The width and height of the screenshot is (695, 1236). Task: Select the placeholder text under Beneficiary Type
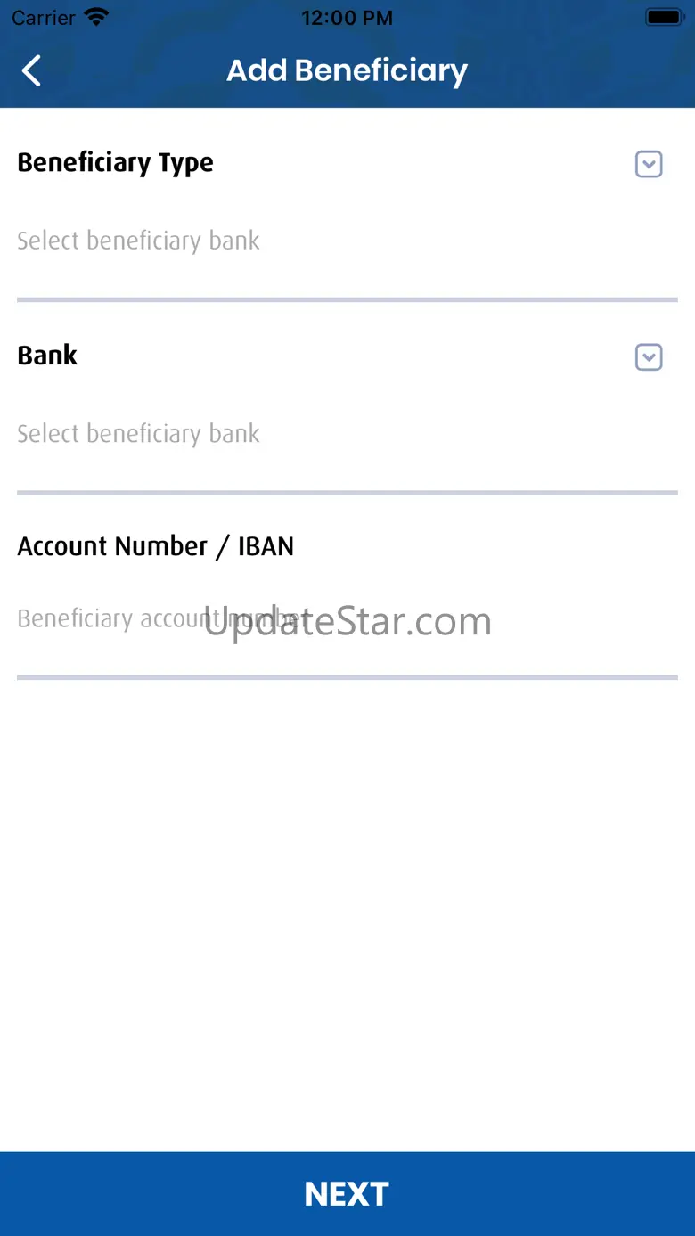(x=139, y=241)
